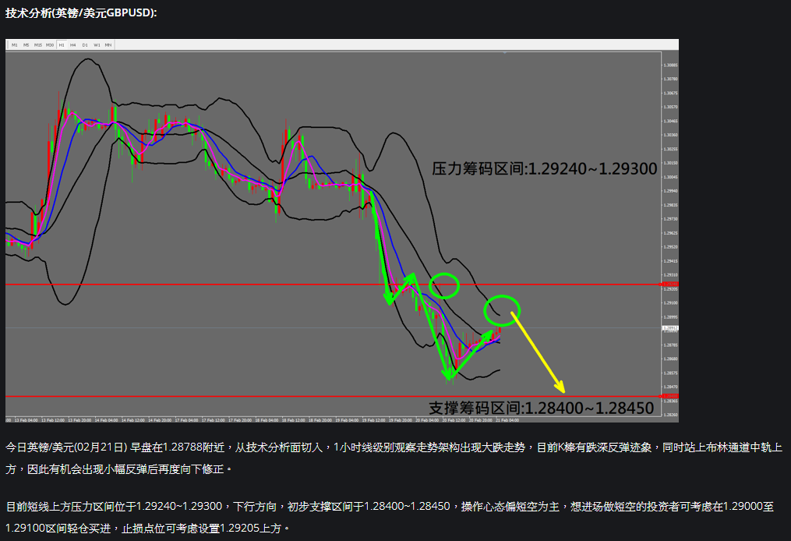The height and width of the screenshot is (541, 791).
Task: Click the 1.28260 price scale label
Action: pyautogui.click(x=670, y=415)
